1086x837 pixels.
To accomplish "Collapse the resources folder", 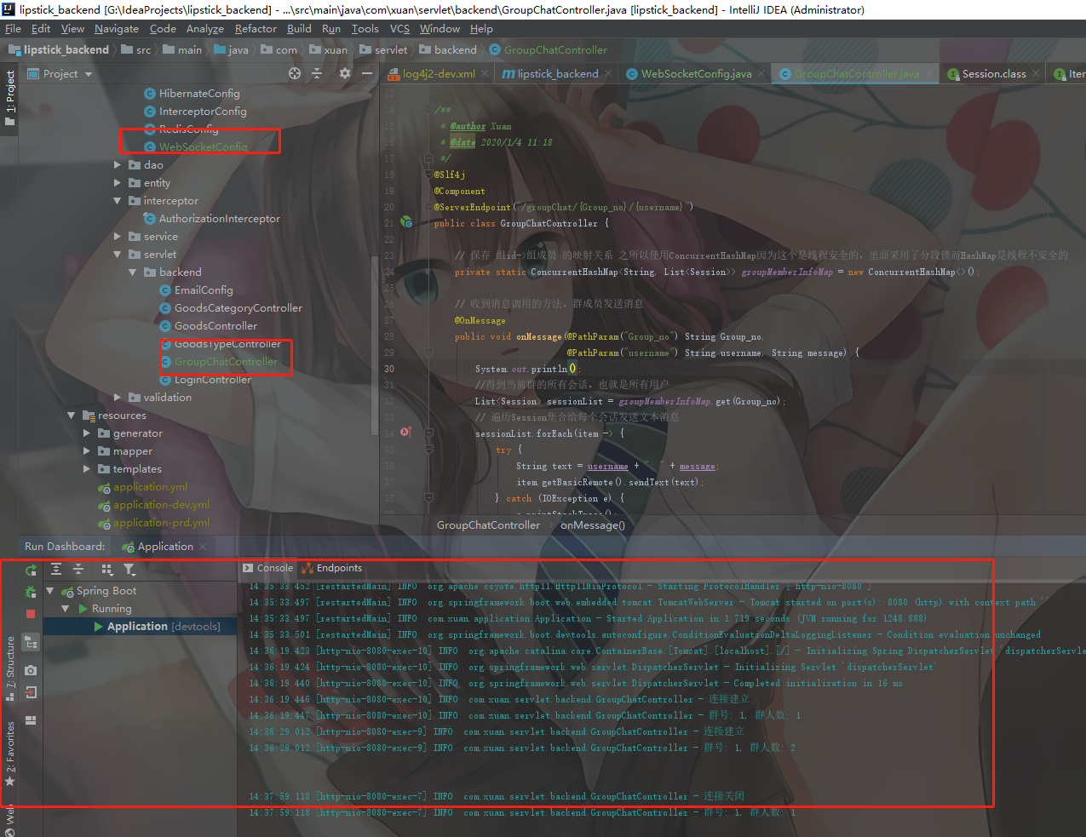I will tap(72, 416).
